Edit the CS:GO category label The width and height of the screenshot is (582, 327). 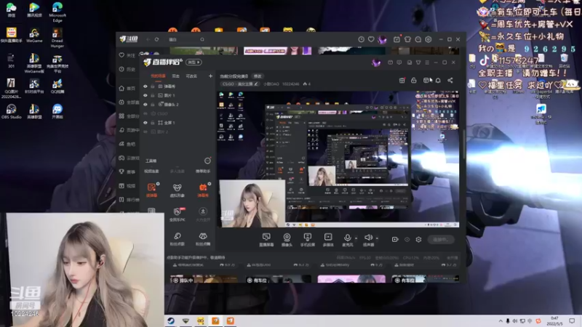239,84
